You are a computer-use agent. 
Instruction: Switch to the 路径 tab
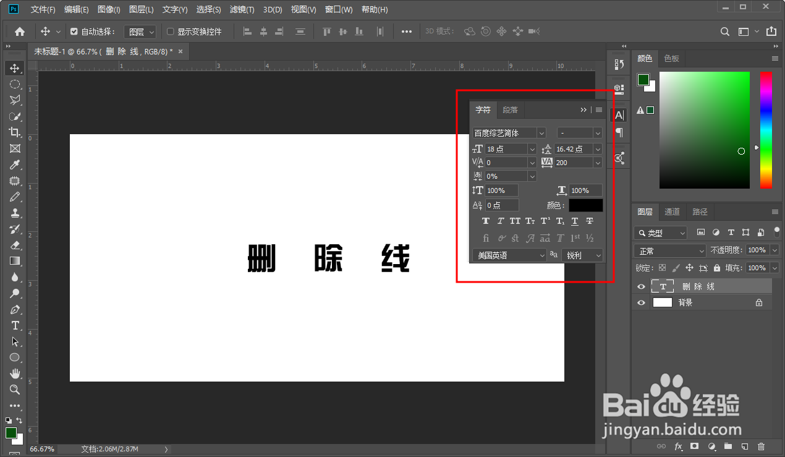700,211
